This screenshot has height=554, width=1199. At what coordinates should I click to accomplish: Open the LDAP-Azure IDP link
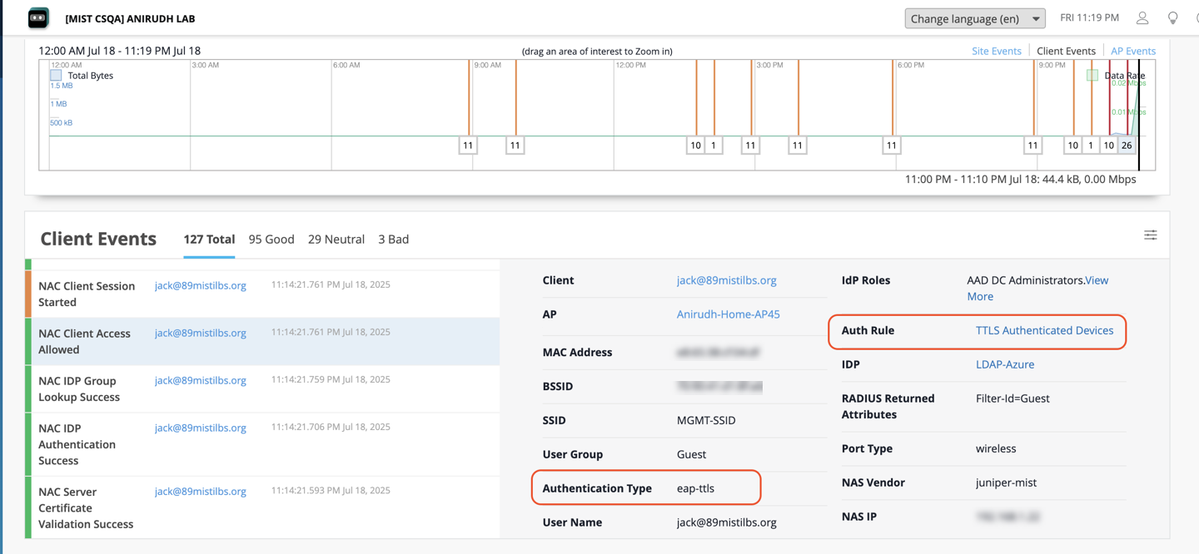tap(1004, 364)
